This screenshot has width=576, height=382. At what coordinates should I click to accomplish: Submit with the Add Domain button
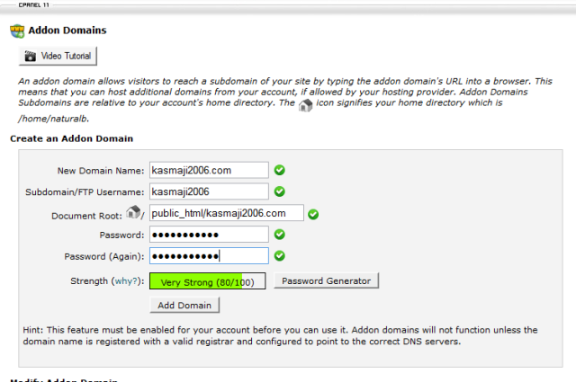(184, 305)
